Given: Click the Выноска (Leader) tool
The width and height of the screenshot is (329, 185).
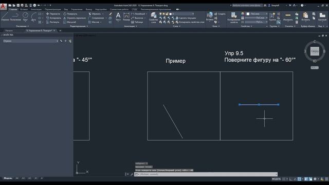Looking at the screenshot, I should [137, 18].
